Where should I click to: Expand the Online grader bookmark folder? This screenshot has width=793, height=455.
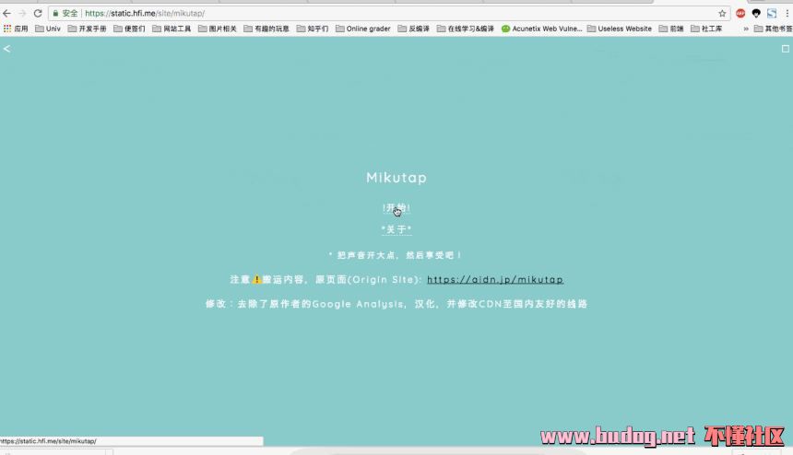pyautogui.click(x=363, y=29)
